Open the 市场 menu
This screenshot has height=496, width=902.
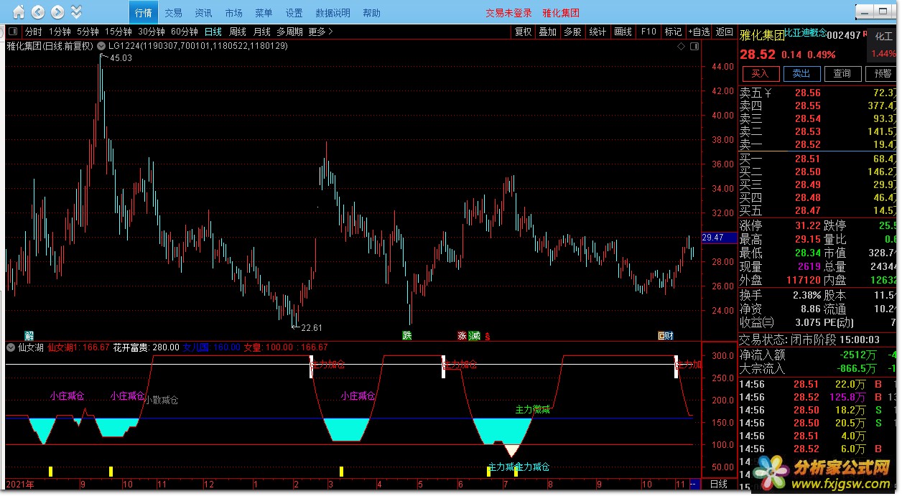(233, 13)
